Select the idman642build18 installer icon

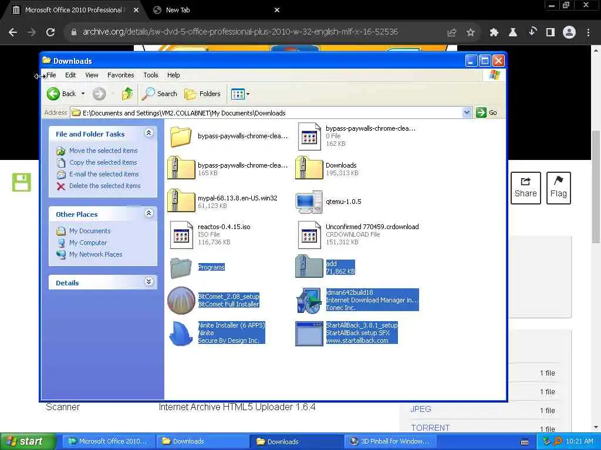(309, 301)
